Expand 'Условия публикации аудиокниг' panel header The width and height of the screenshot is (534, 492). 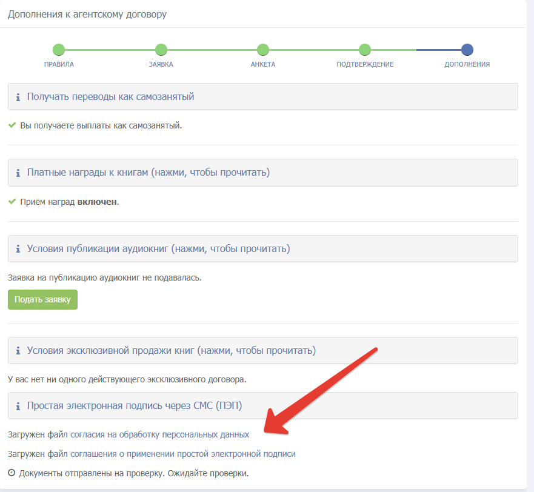pos(263,248)
